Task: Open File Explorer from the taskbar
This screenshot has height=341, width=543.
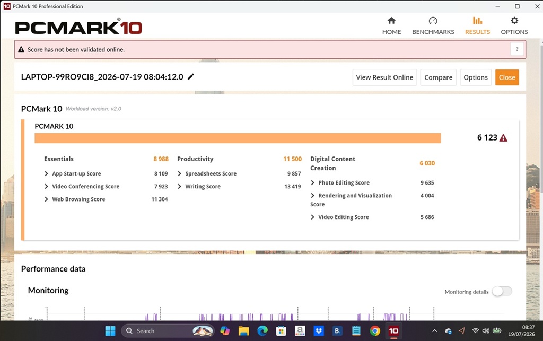Action: tap(244, 331)
